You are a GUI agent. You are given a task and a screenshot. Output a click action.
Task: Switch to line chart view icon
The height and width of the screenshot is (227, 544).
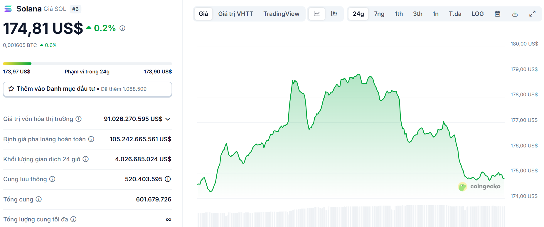[x=317, y=14]
